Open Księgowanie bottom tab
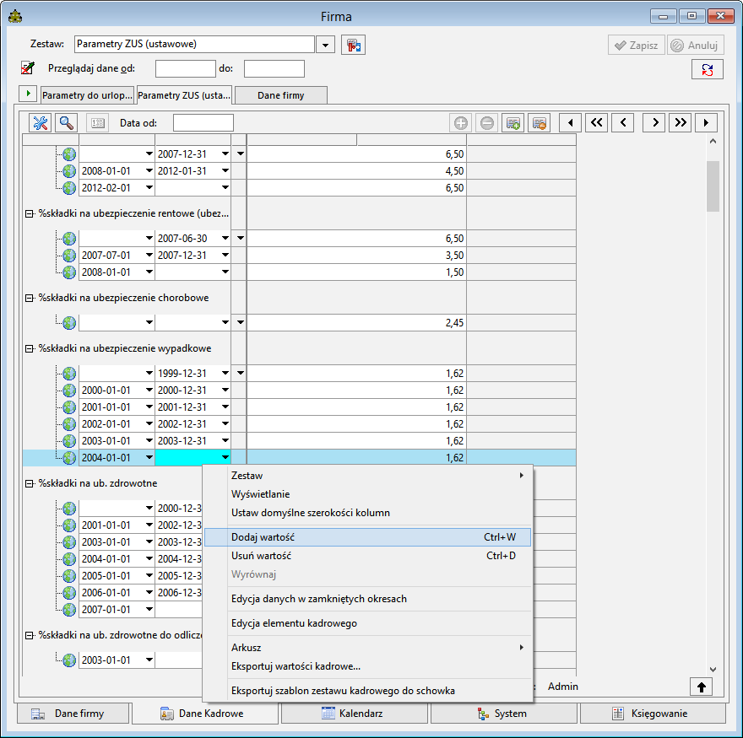Image resolution: width=743 pixels, height=738 pixels. pyautogui.click(x=653, y=714)
